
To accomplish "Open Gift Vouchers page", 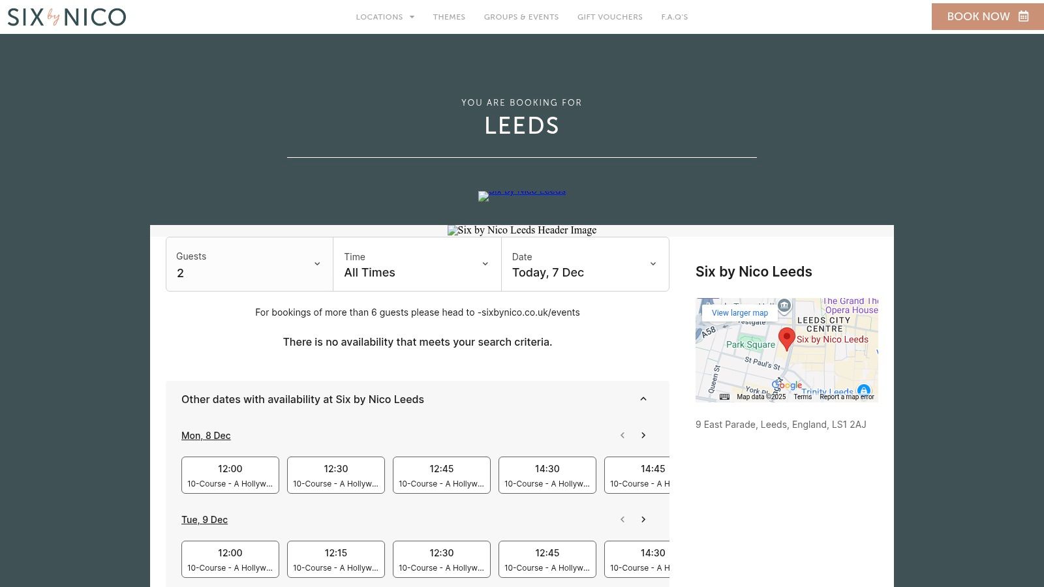I will pyautogui.click(x=609, y=17).
